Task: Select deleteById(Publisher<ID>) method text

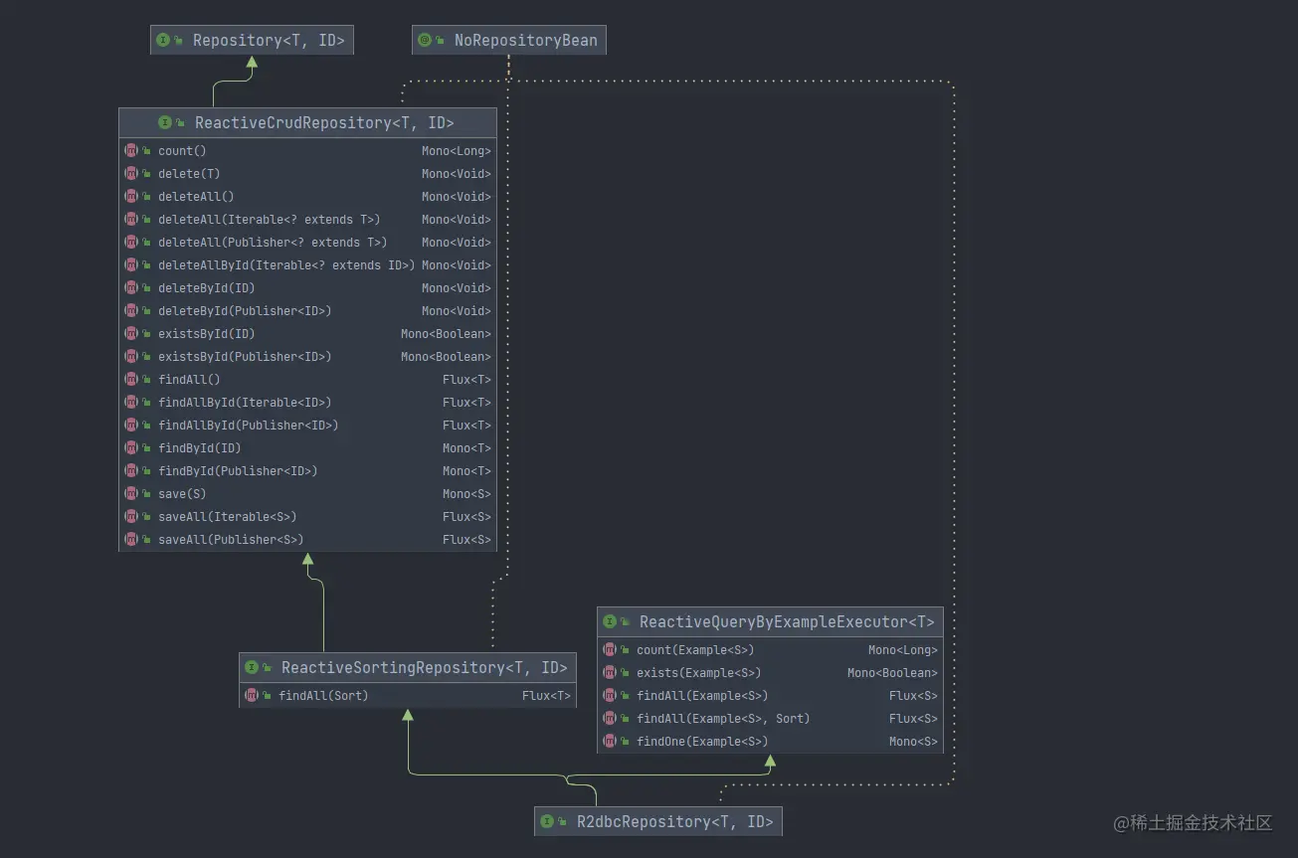Action: point(245,311)
